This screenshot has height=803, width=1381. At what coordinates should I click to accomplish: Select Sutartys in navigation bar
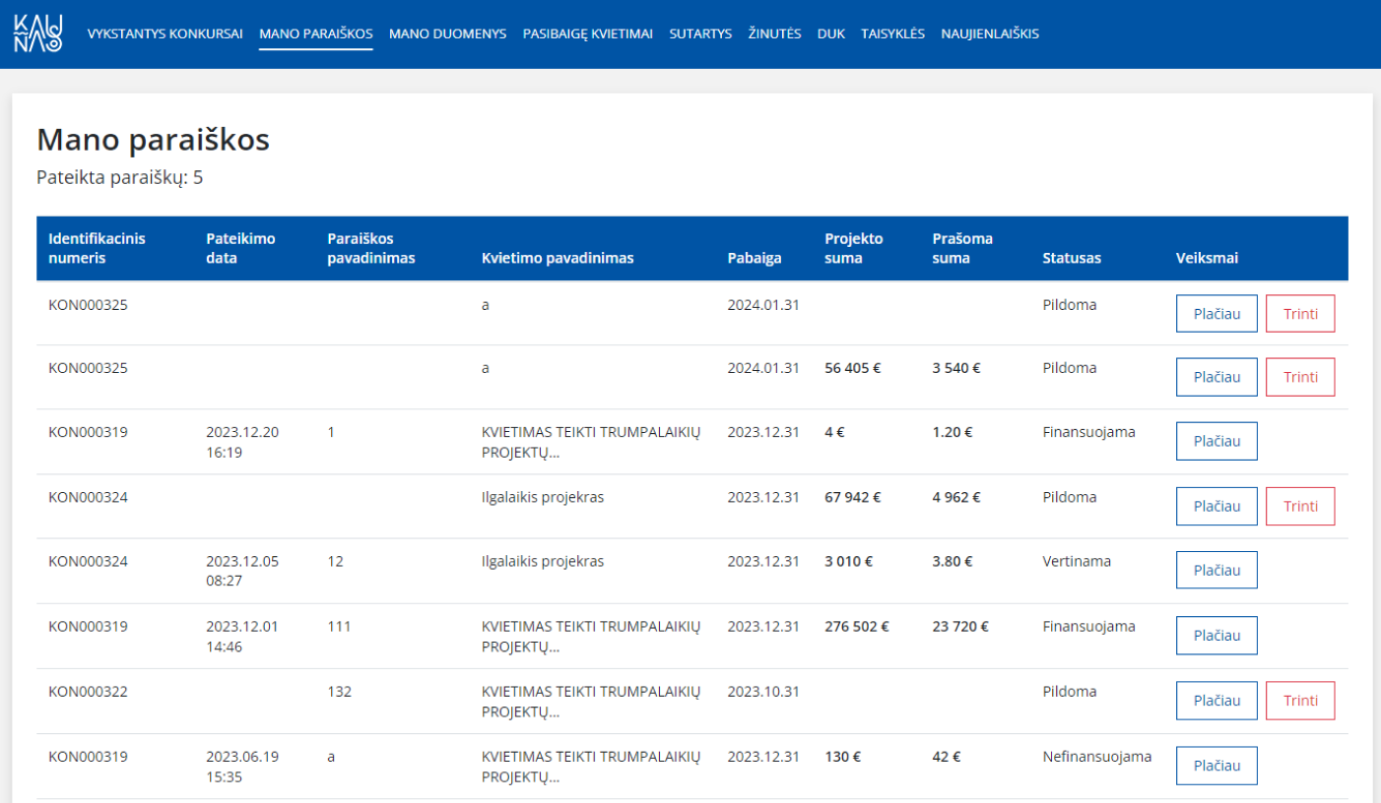pyautogui.click(x=700, y=33)
